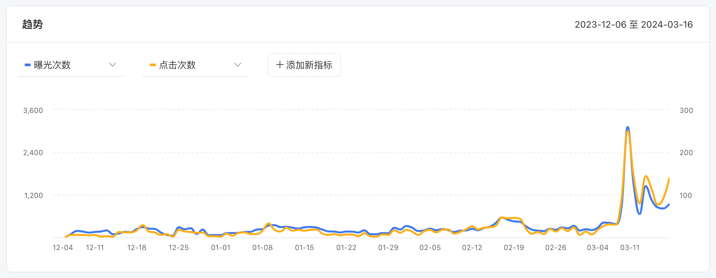
Task: Expand the 点击次数 dropdown chevron
Action: (238, 65)
